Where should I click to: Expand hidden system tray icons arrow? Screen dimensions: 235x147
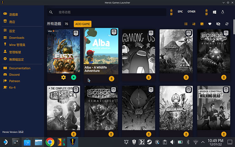tap(203, 142)
